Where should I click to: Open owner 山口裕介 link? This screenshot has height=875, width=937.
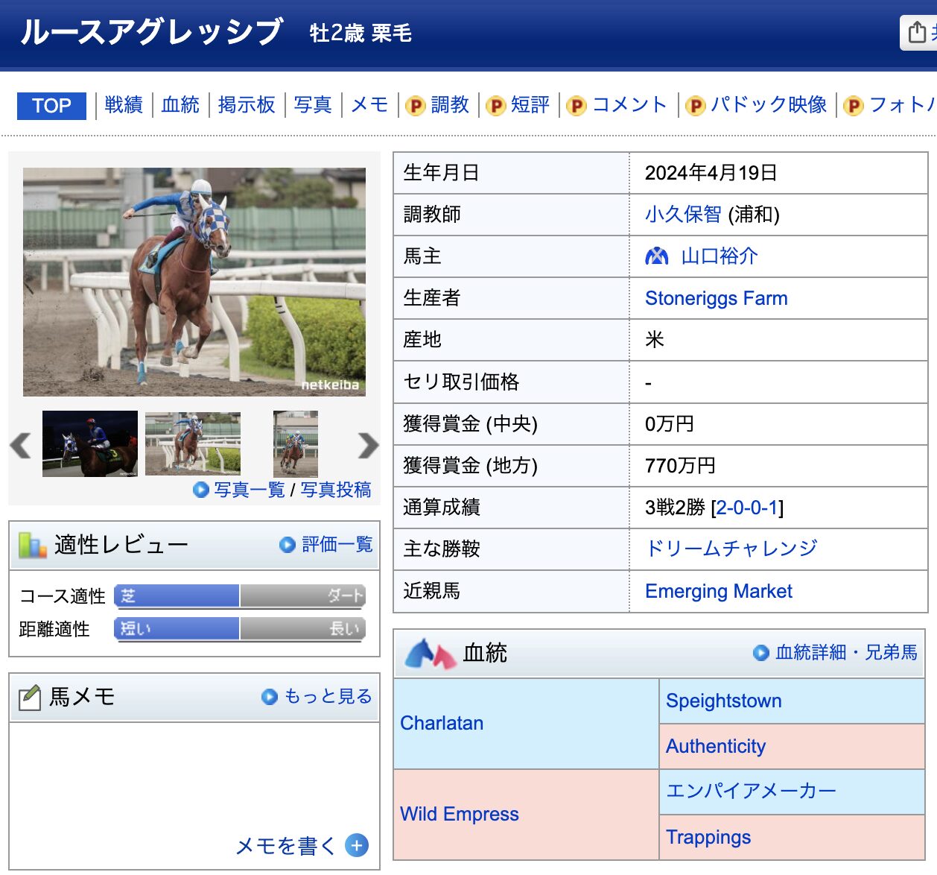(x=720, y=256)
